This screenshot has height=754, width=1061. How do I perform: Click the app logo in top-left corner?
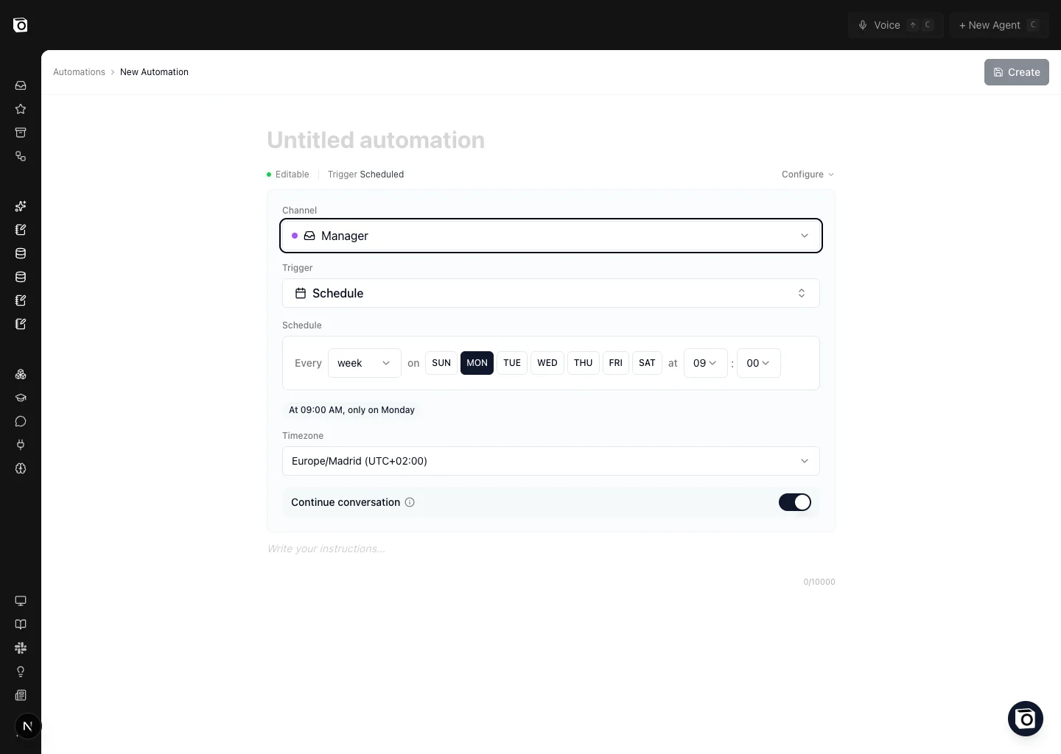click(x=21, y=25)
